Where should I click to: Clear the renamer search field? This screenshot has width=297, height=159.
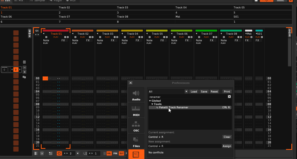229,97
